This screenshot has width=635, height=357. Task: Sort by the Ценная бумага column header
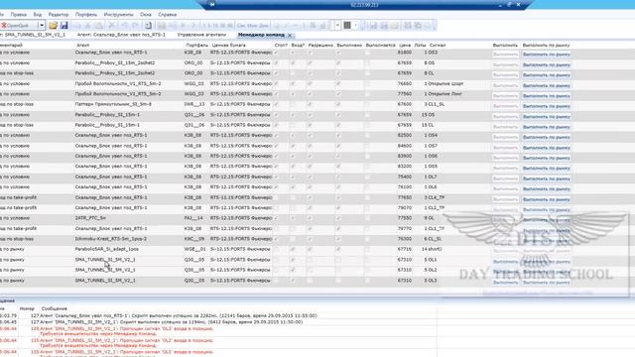coord(228,46)
